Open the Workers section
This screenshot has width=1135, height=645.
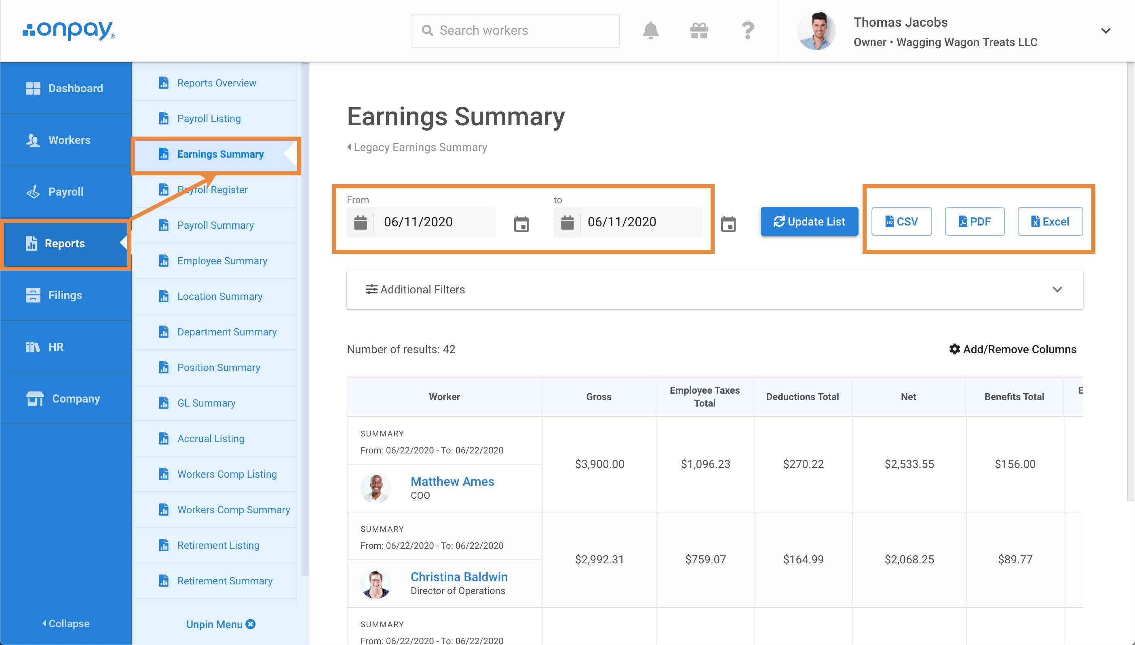(66, 140)
